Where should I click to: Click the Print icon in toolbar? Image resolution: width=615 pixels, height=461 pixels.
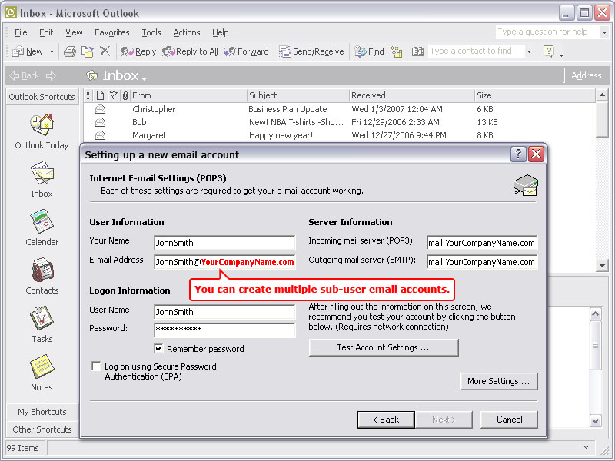point(70,51)
